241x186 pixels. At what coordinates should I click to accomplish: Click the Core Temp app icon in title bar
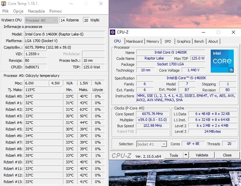[x=4, y=4]
